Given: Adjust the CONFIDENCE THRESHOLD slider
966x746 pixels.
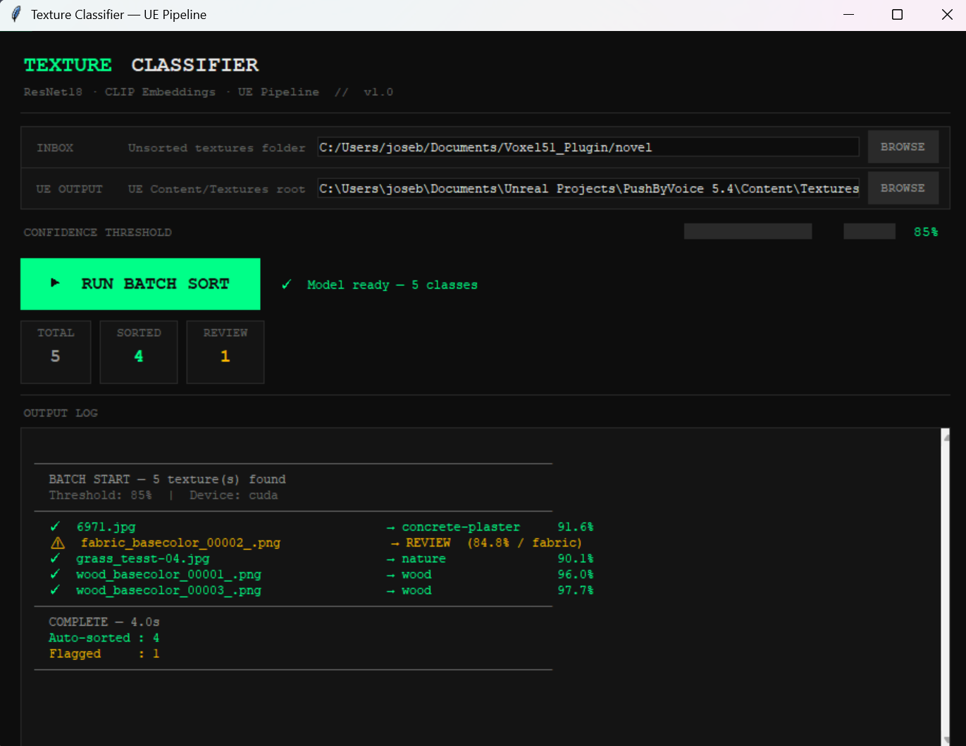Looking at the screenshot, I should (747, 231).
